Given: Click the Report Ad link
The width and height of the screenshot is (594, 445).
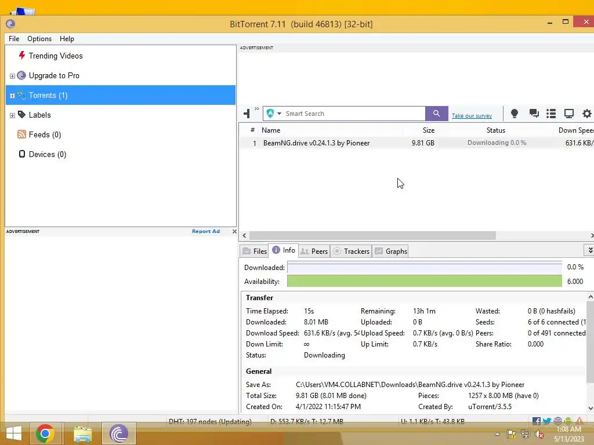Looking at the screenshot, I should coord(206,231).
